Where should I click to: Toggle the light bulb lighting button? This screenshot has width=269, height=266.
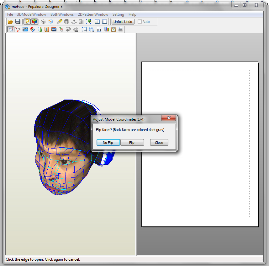27,22
